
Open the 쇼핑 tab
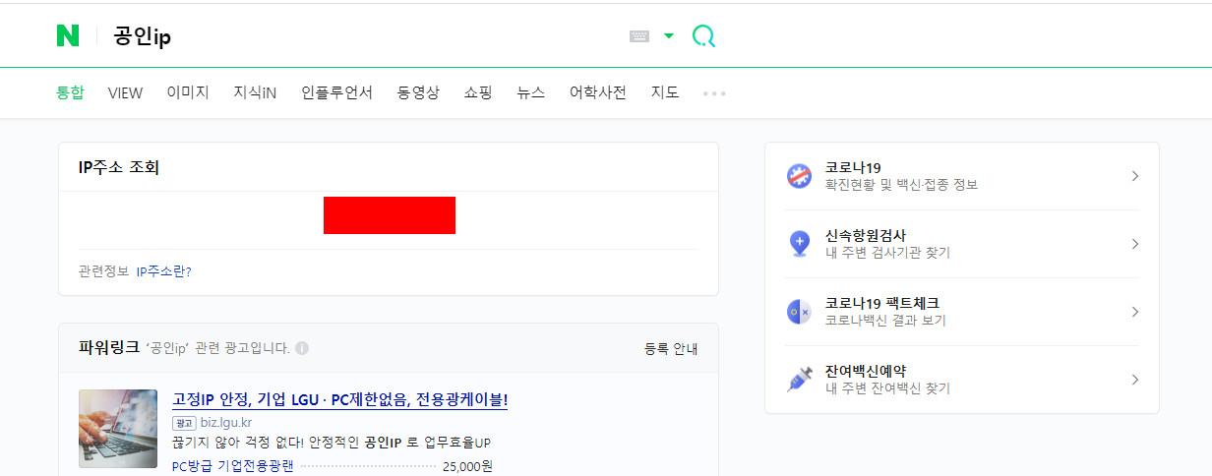(x=478, y=92)
